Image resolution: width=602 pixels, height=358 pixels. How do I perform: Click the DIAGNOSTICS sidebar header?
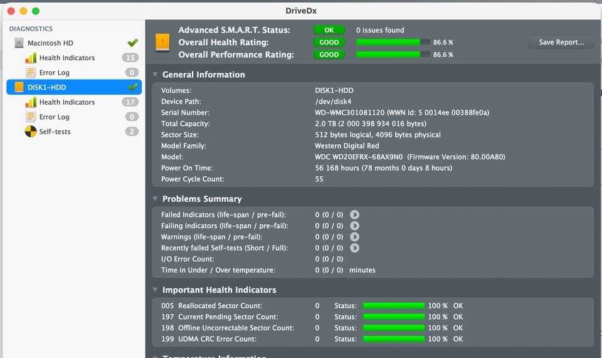pyautogui.click(x=31, y=29)
